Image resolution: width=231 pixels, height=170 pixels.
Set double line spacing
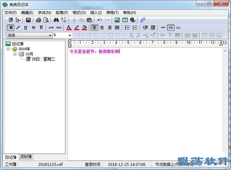tap(178, 28)
